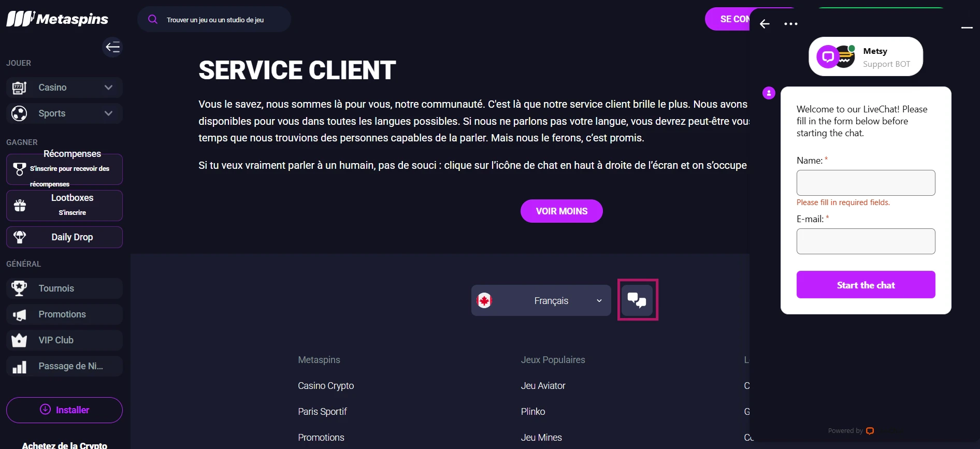Open Passage de Ni... menu item
Image resolution: width=980 pixels, height=449 pixels.
coord(64,366)
